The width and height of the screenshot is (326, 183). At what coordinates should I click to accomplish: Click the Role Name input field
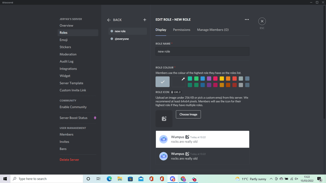pyautogui.click(x=202, y=52)
